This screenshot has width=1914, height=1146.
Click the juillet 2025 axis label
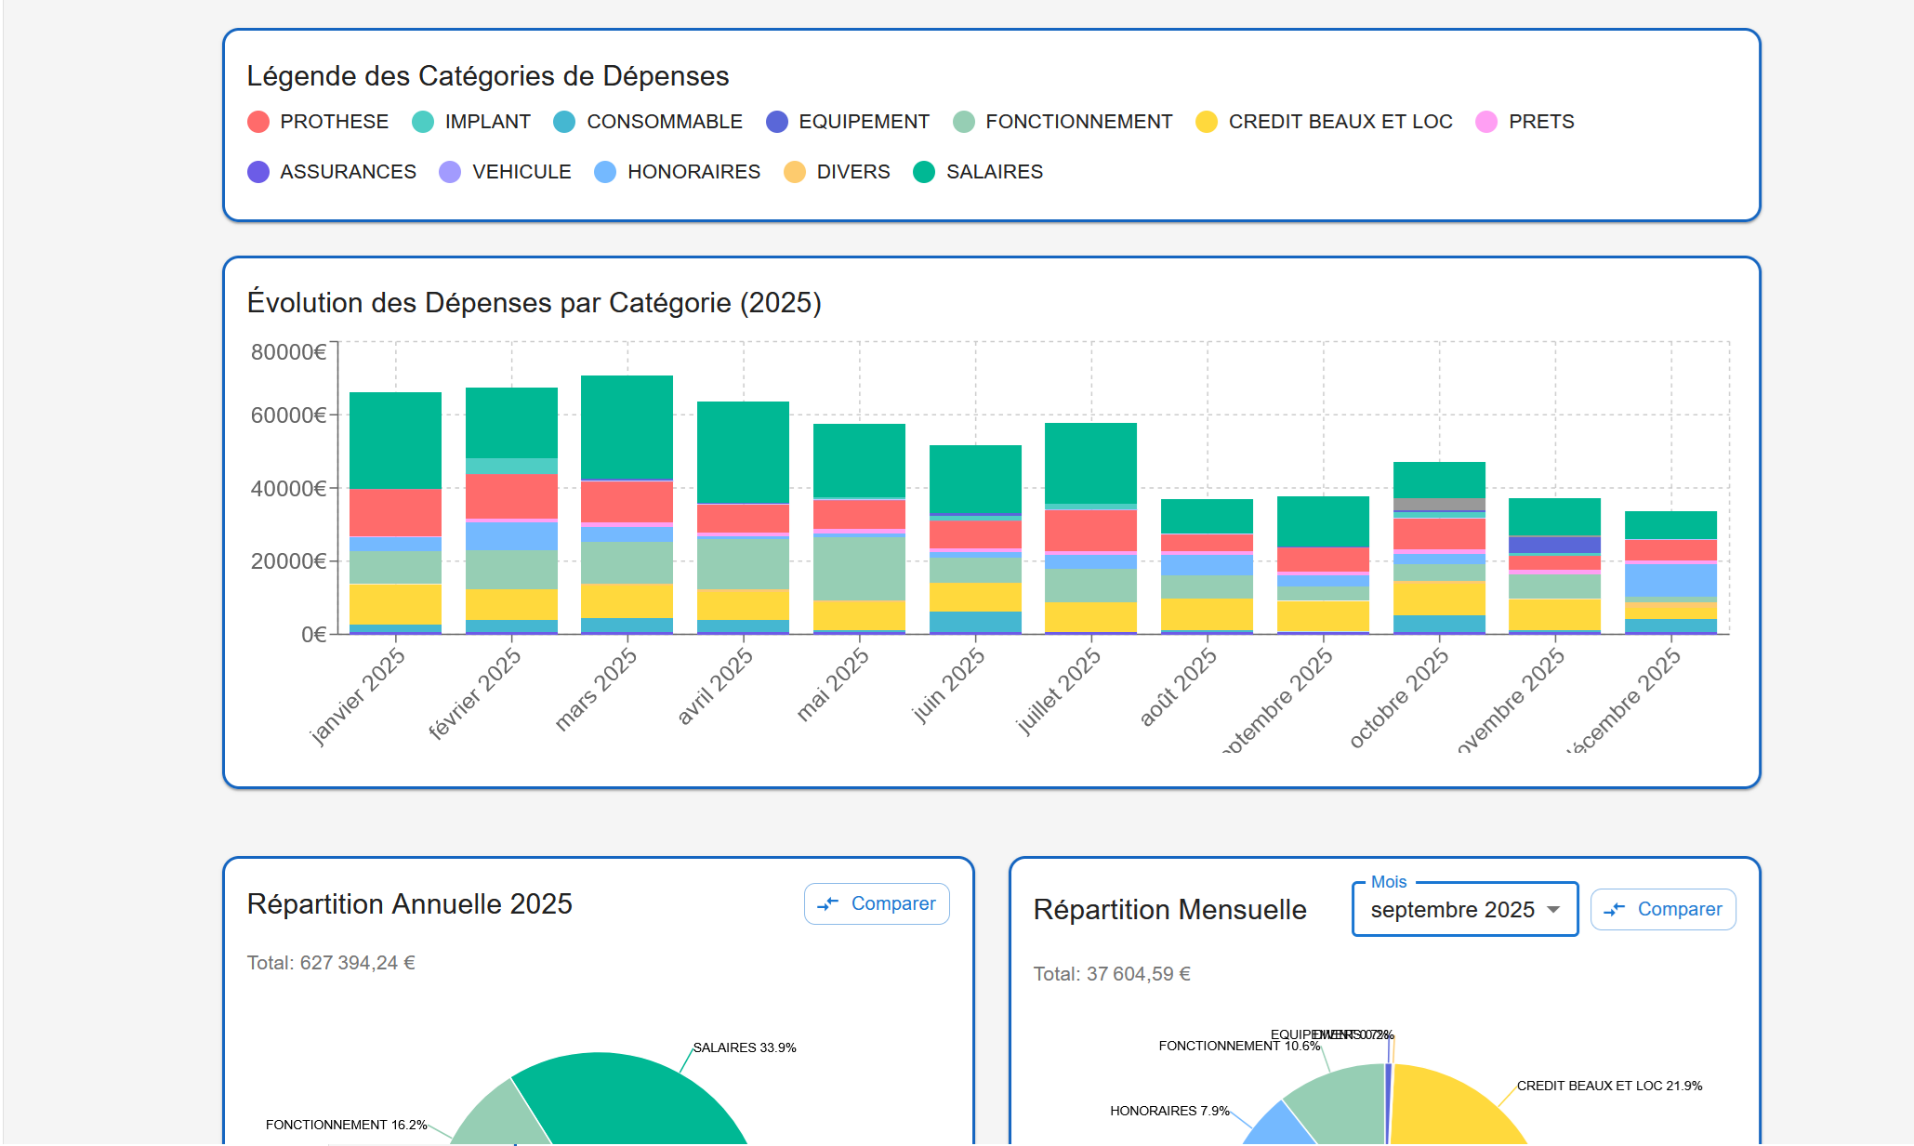(1059, 691)
